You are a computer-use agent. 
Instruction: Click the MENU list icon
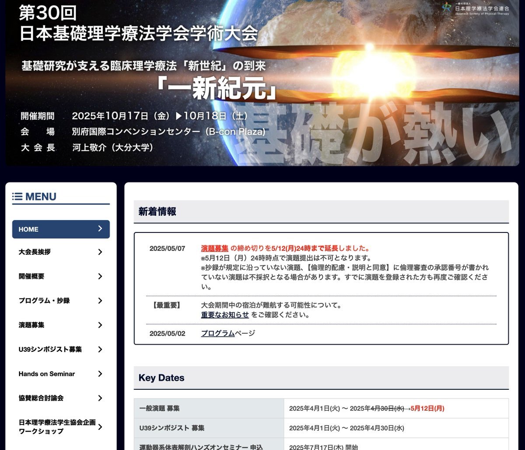[17, 197]
